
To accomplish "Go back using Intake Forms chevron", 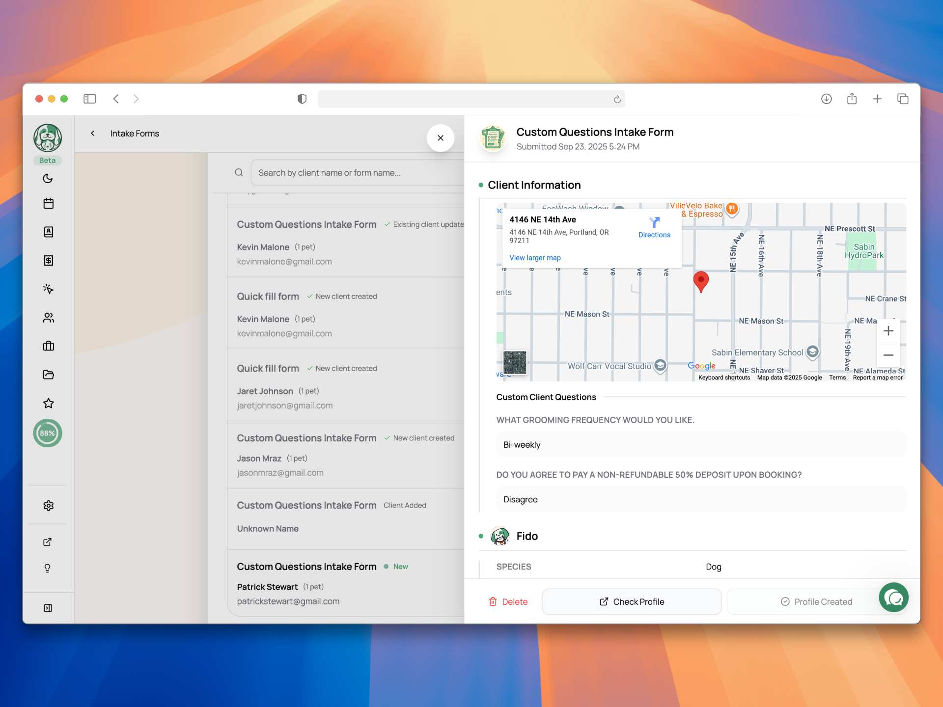I will [x=93, y=133].
